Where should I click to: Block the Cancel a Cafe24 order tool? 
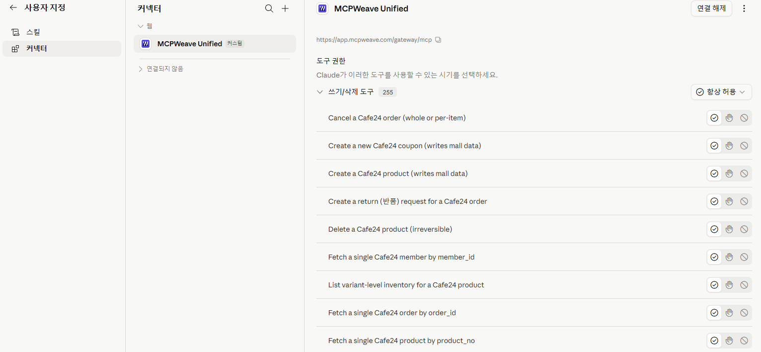coord(744,118)
